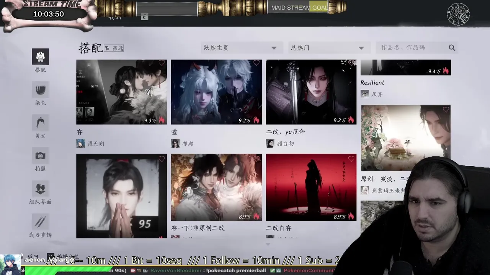This screenshot has width=490, height=275.
Task: Click the flame icon above Resilient
Action: 446,71
